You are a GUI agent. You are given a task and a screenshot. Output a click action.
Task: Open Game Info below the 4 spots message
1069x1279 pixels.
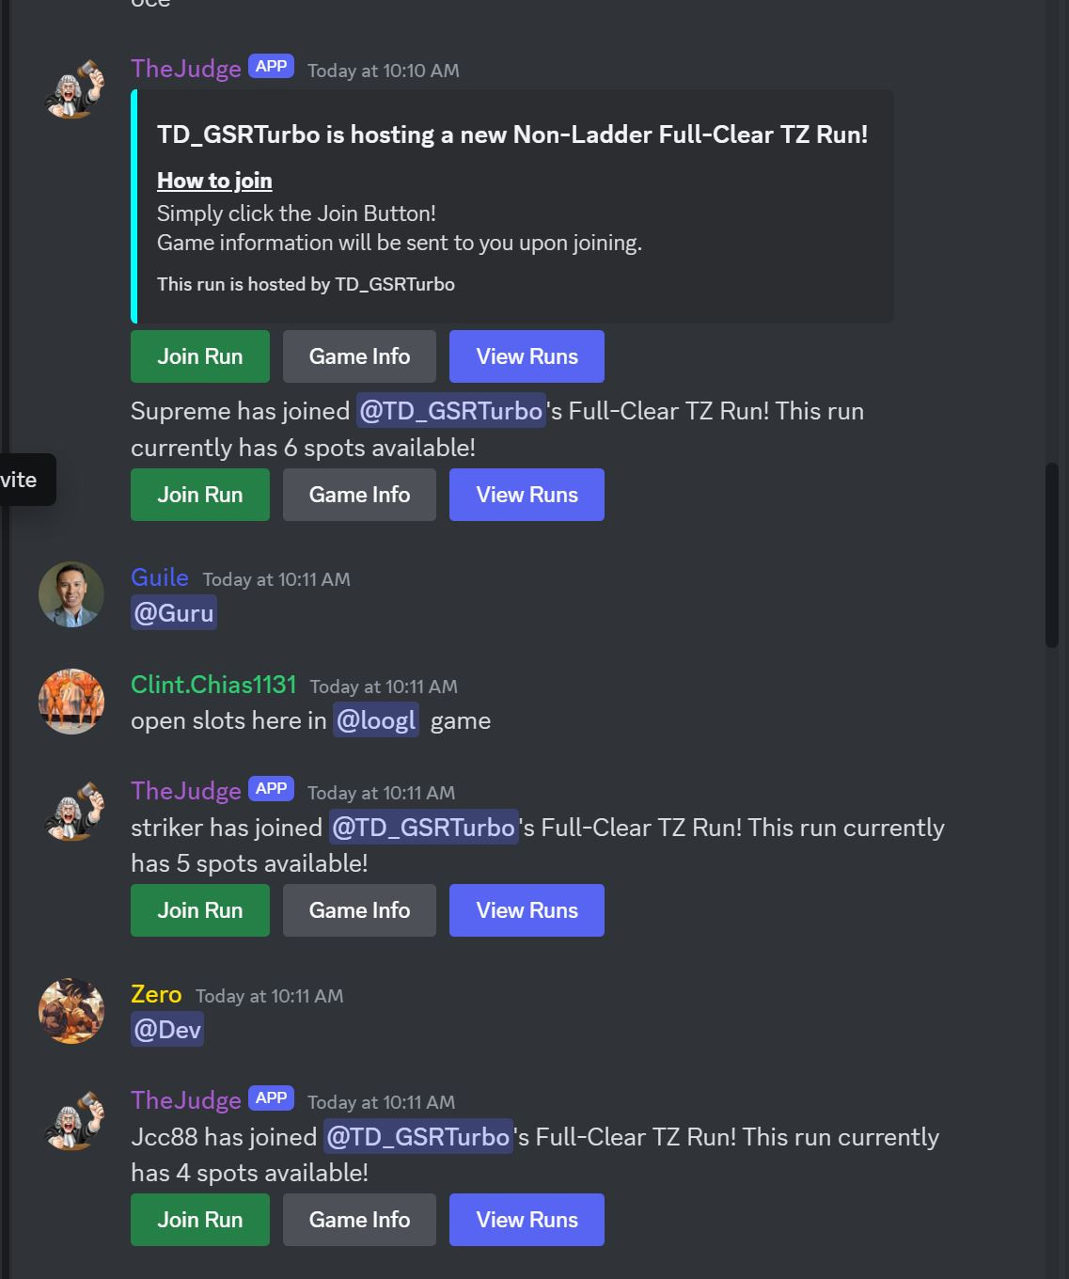[x=359, y=1220]
